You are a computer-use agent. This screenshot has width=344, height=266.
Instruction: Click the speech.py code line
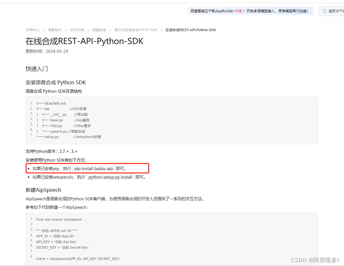61,131
